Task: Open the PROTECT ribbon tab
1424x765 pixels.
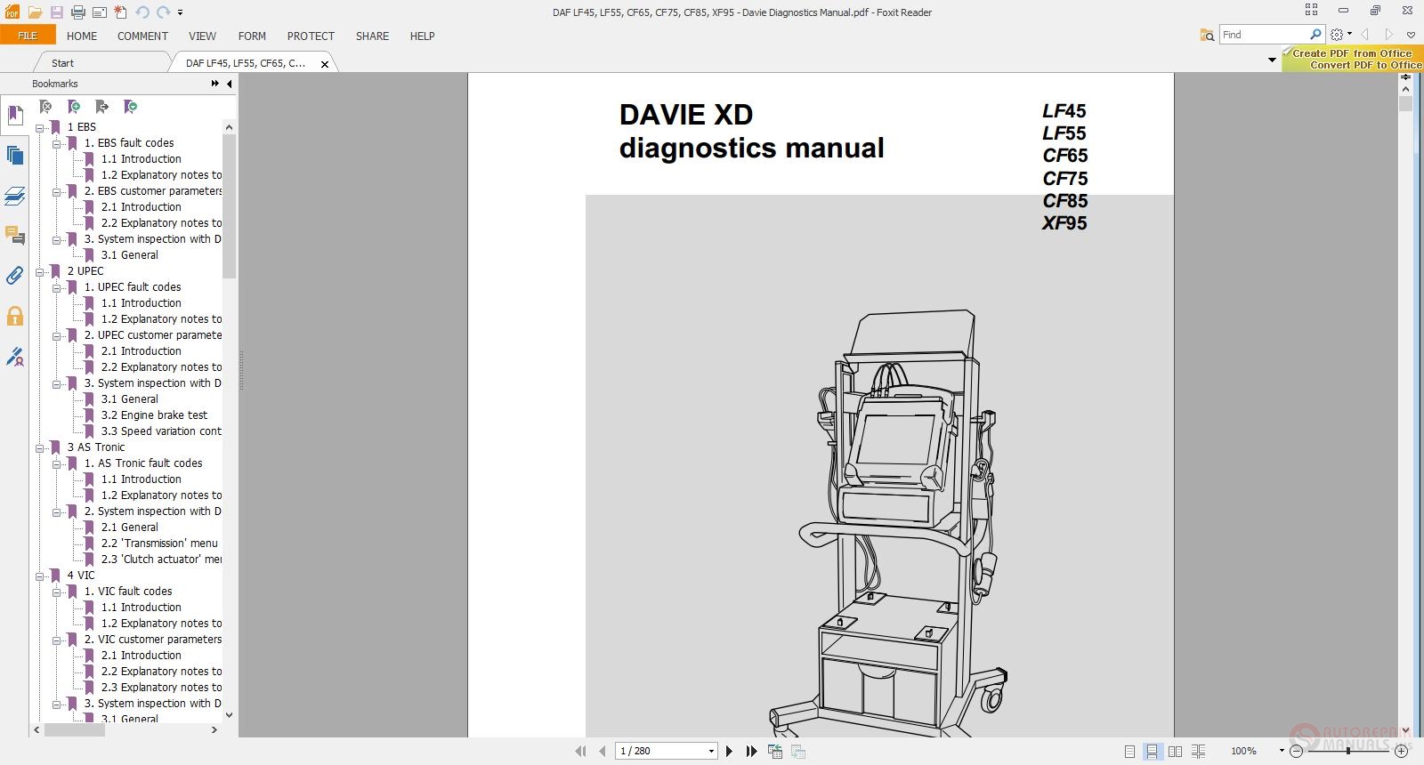Action: (311, 36)
